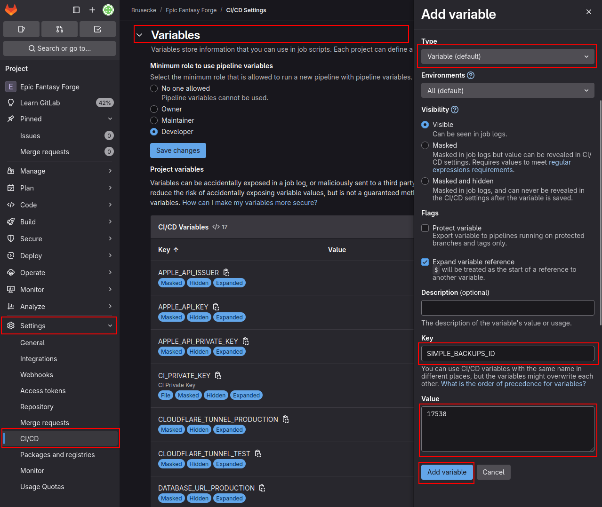Screen dimensions: 602x507
Task: Select the Owner role radio option
Action: point(154,109)
